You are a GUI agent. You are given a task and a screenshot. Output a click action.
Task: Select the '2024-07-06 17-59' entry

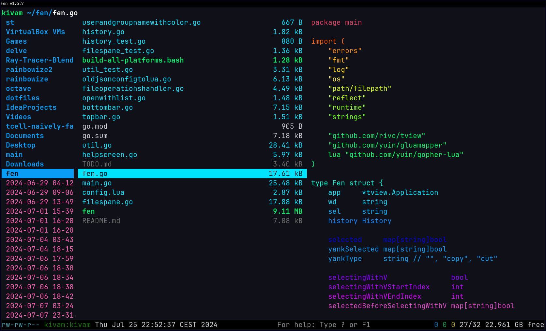(40, 259)
